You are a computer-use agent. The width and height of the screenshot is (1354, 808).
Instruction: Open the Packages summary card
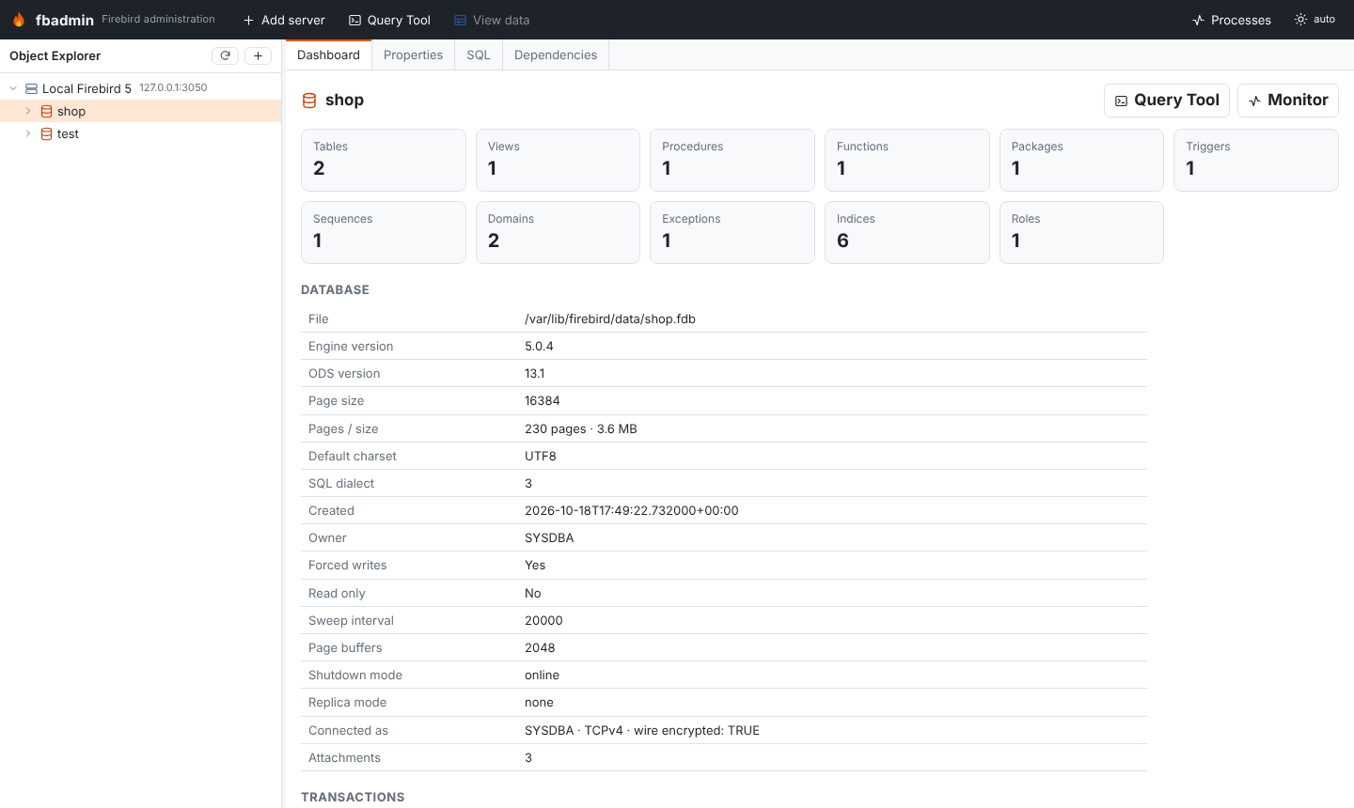point(1081,160)
